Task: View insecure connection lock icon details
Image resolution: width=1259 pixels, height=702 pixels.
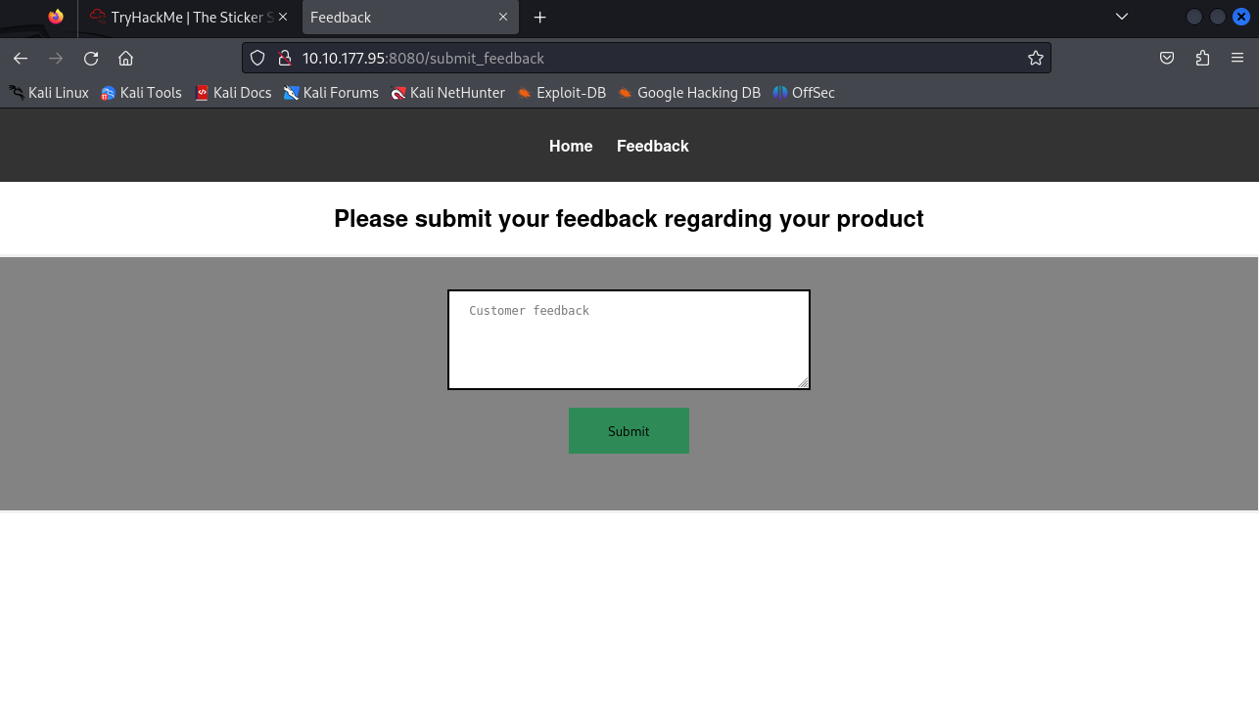Action: click(285, 59)
